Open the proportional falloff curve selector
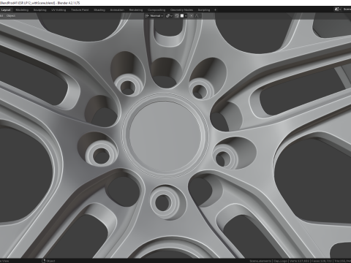The image size is (351, 263). click(197, 16)
